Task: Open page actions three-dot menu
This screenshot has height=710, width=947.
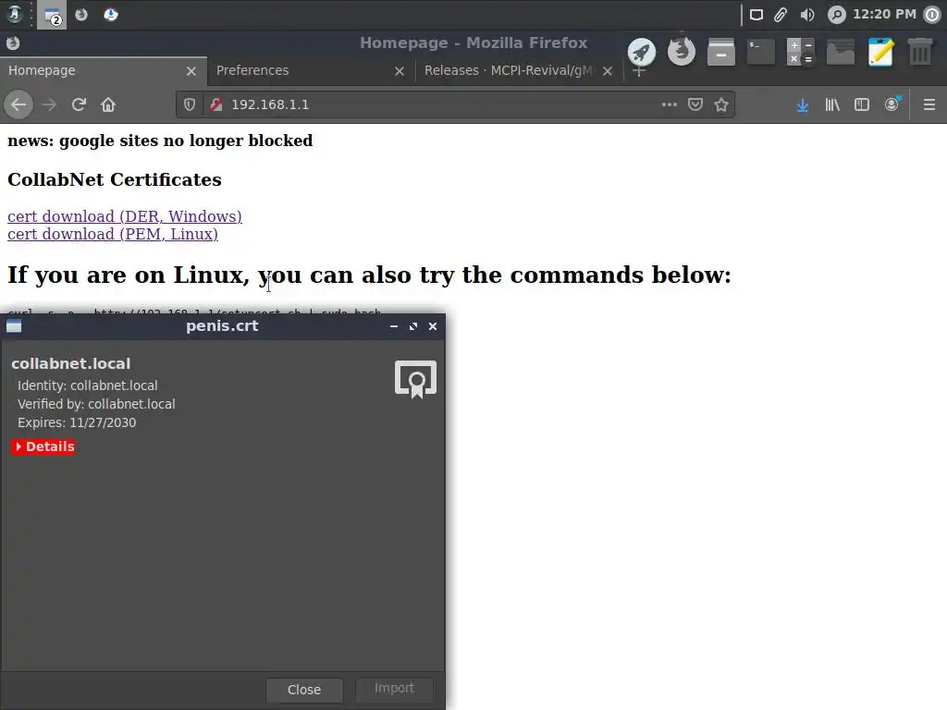Action: coord(670,104)
